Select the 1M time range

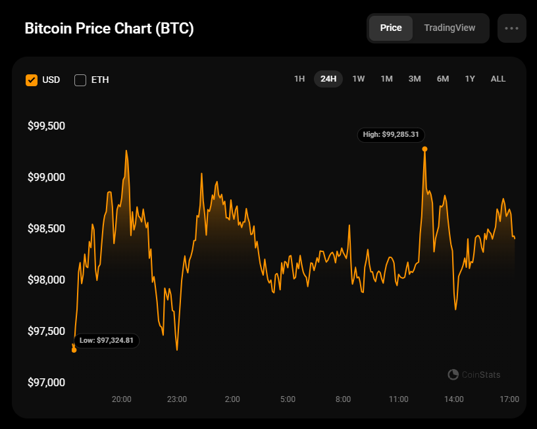click(x=387, y=79)
